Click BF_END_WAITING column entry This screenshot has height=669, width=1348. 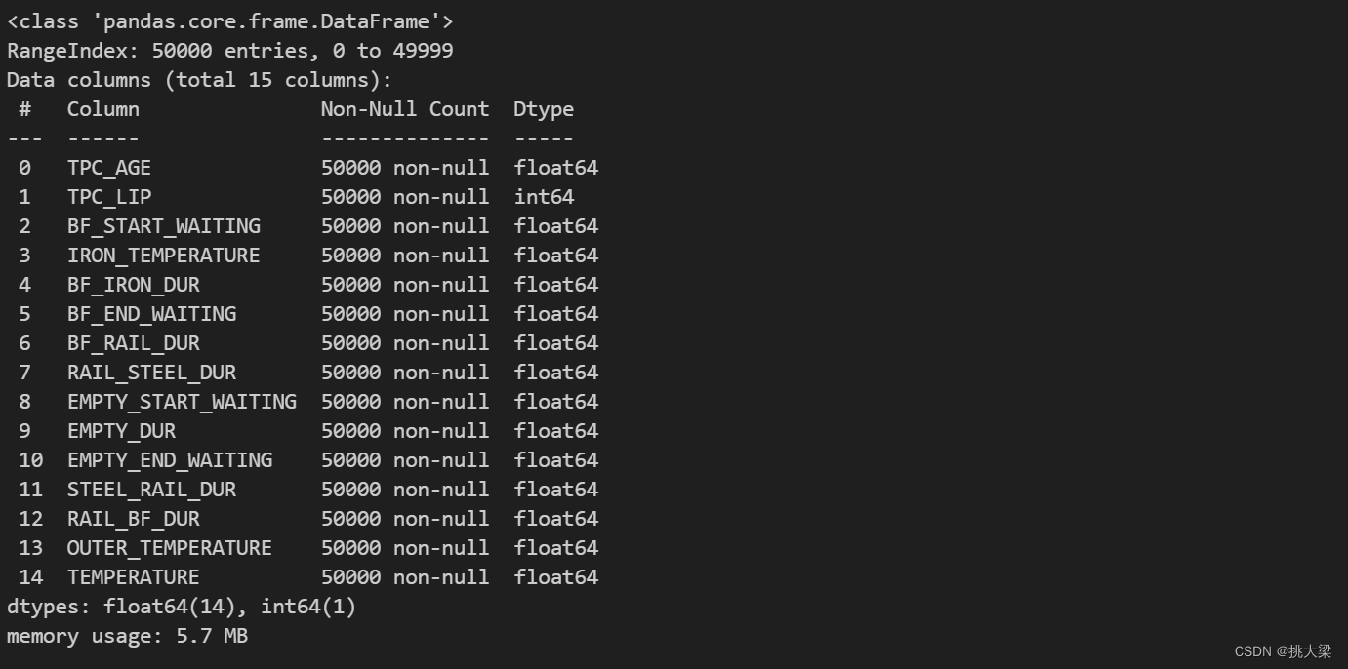[x=151, y=314]
